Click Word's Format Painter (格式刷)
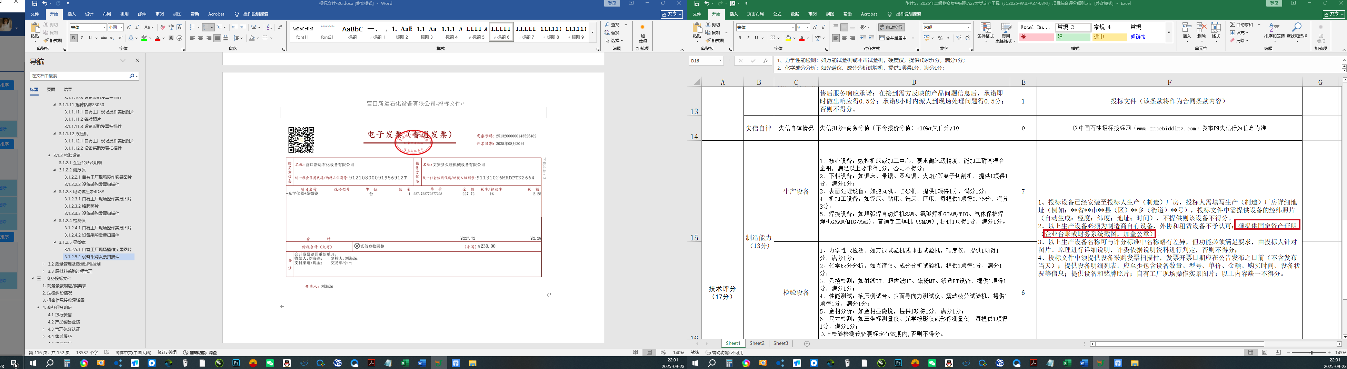Image resolution: width=1347 pixels, height=369 pixels. pos(53,40)
